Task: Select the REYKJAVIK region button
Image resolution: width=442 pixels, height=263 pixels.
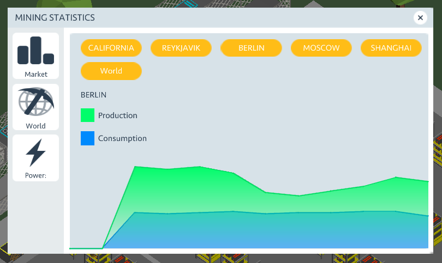Action: pos(181,48)
